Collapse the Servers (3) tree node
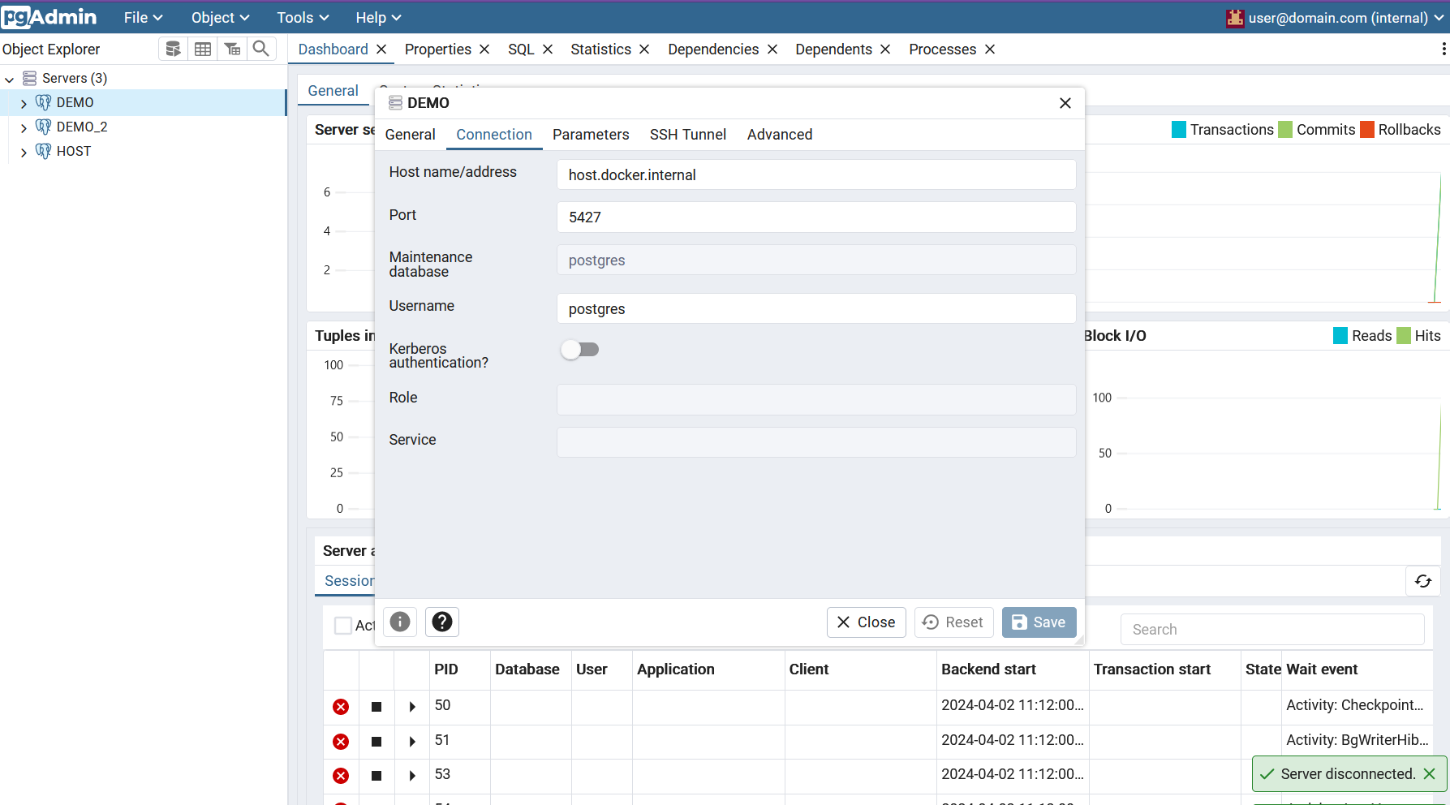 (10, 79)
